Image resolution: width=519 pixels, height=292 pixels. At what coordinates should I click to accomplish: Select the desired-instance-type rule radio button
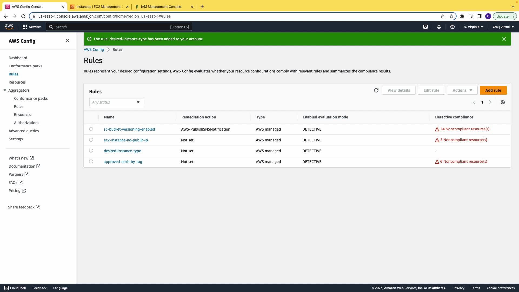pos(91,151)
